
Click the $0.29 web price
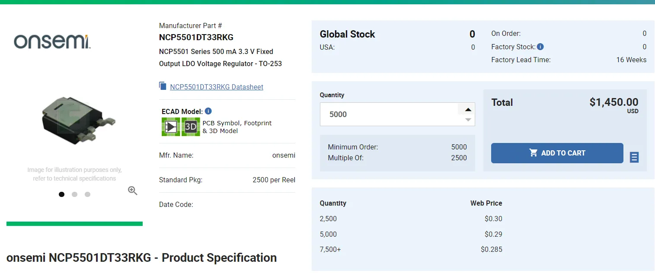(493, 234)
